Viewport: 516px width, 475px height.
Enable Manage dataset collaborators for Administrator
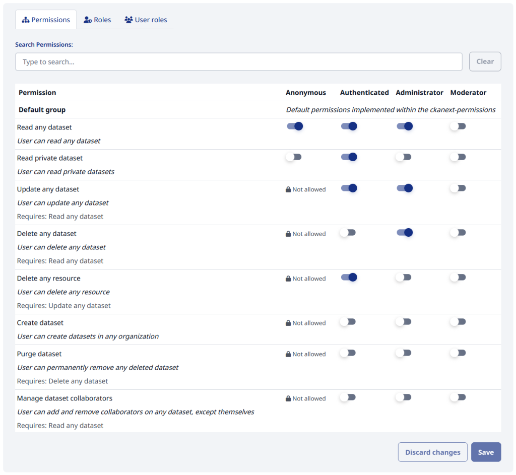[404, 397]
